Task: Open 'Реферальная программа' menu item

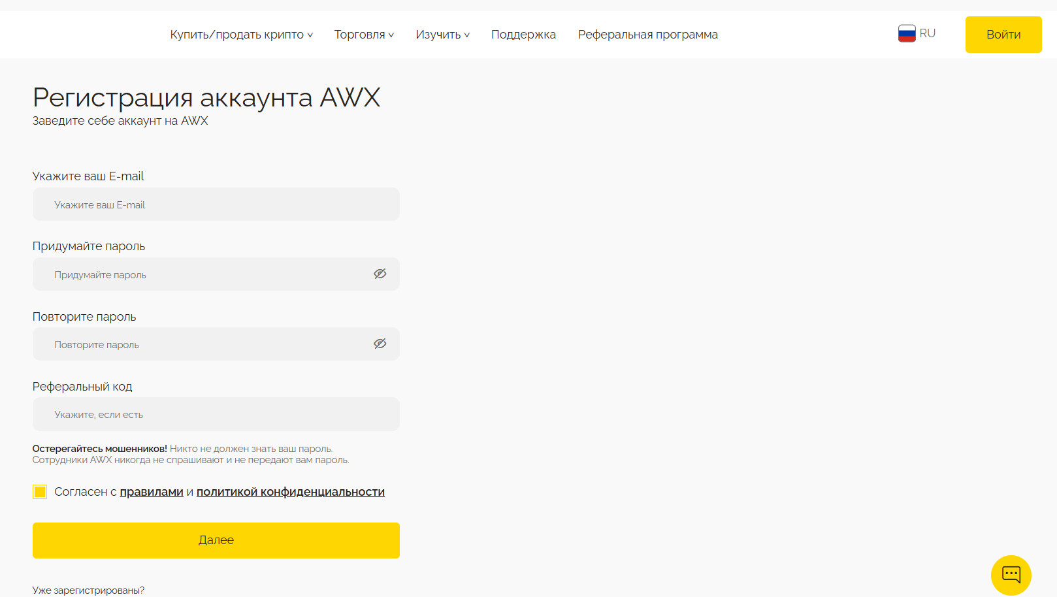Action: [647, 35]
